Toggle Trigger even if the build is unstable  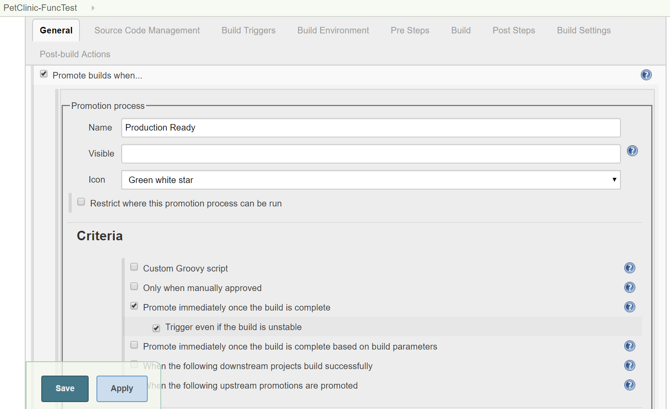156,328
